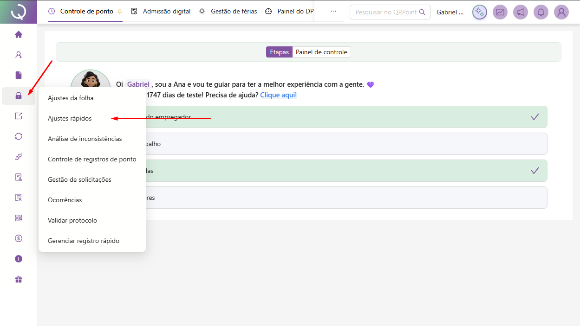The height and width of the screenshot is (326, 580).
Task: Open the notifications bell icon
Action: point(541,12)
